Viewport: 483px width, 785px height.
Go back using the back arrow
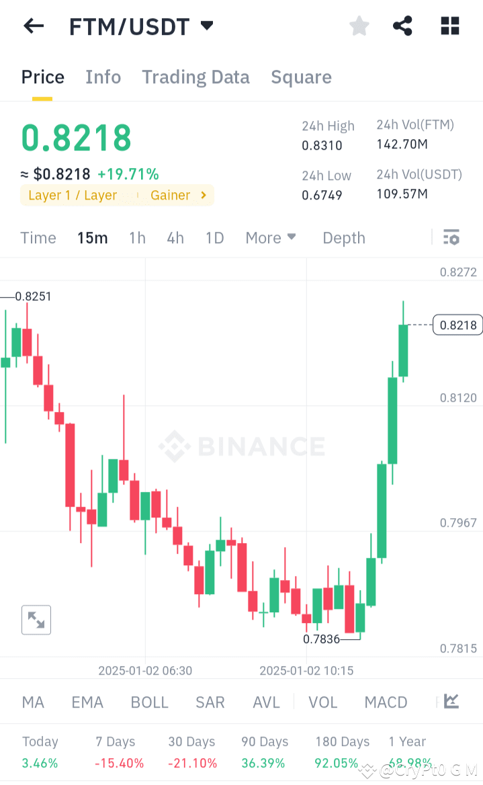click(x=32, y=26)
